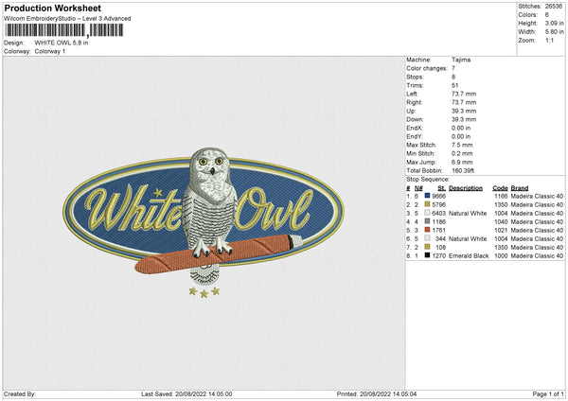Select the design name 'WHITE OWL 5,8 in'
The image size is (568, 401).
click(62, 43)
